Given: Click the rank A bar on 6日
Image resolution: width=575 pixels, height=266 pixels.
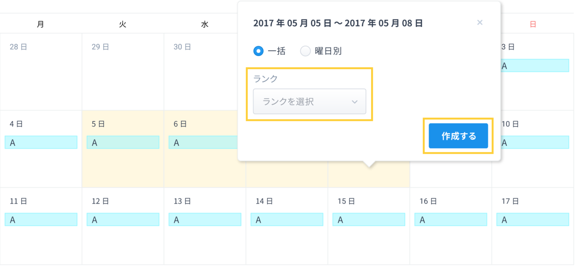Looking at the screenshot, I should coord(205,143).
